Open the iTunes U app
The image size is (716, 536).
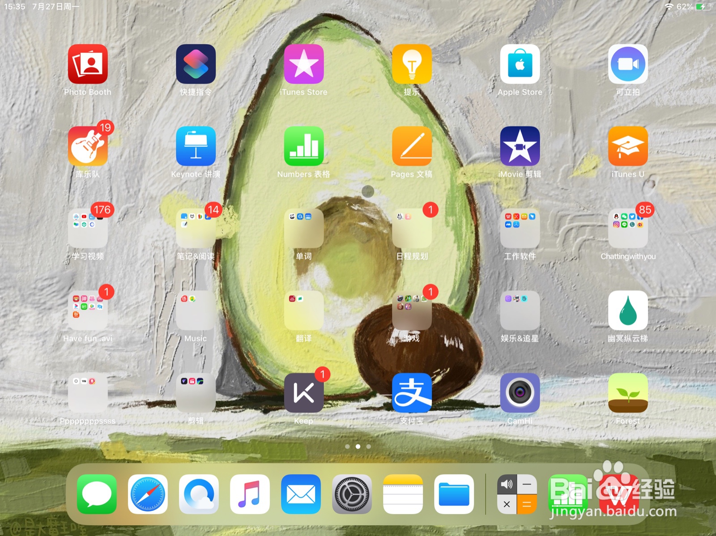[x=628, y=146]
